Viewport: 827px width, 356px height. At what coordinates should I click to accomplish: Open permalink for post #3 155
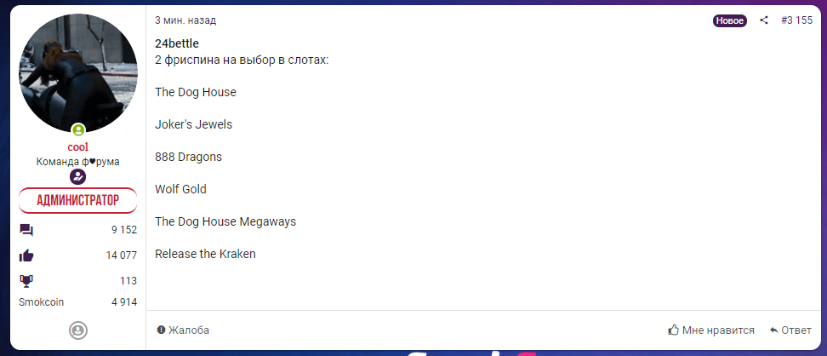pyautogui.click(x=796, y=20)
